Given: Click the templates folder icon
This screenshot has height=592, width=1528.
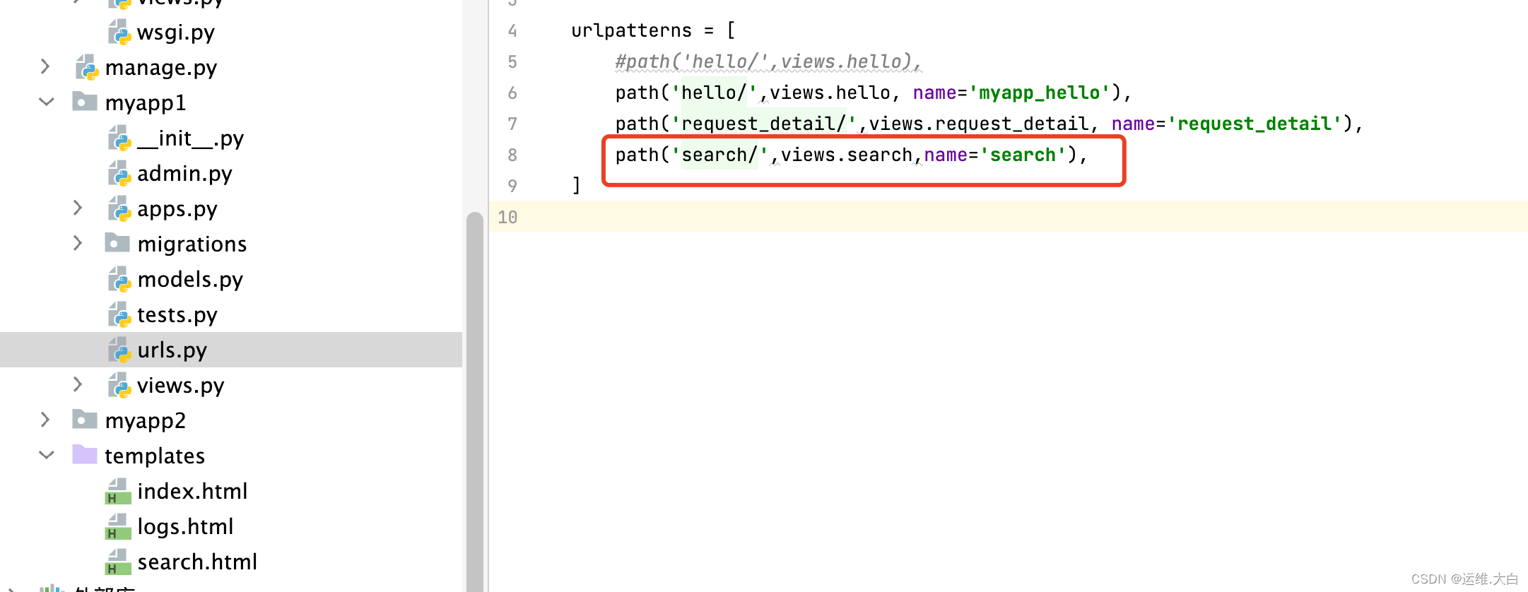Looking at the screenshot, I should coord(85,455).
